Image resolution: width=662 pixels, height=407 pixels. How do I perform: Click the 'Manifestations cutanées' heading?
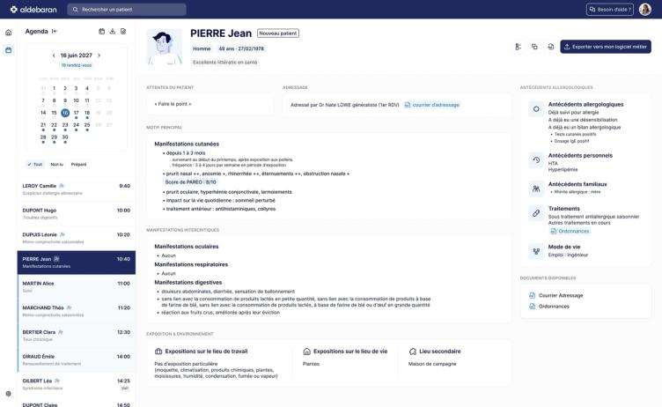(187, 144)
